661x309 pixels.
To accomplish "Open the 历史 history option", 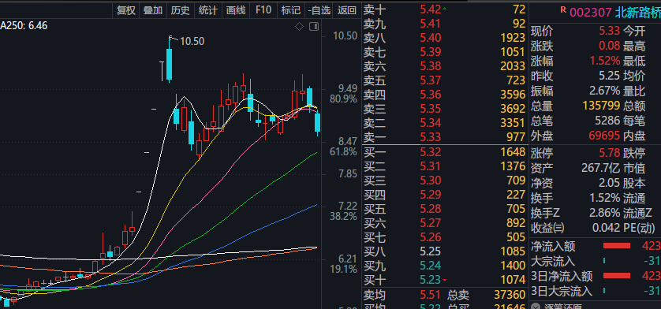I will (181, 10).
